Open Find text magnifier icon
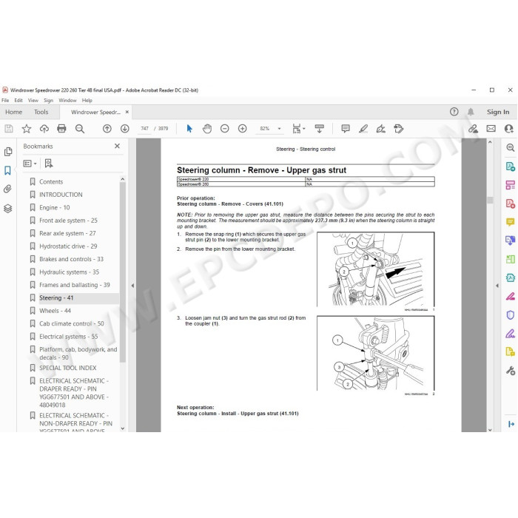 (x=80, y=129)
